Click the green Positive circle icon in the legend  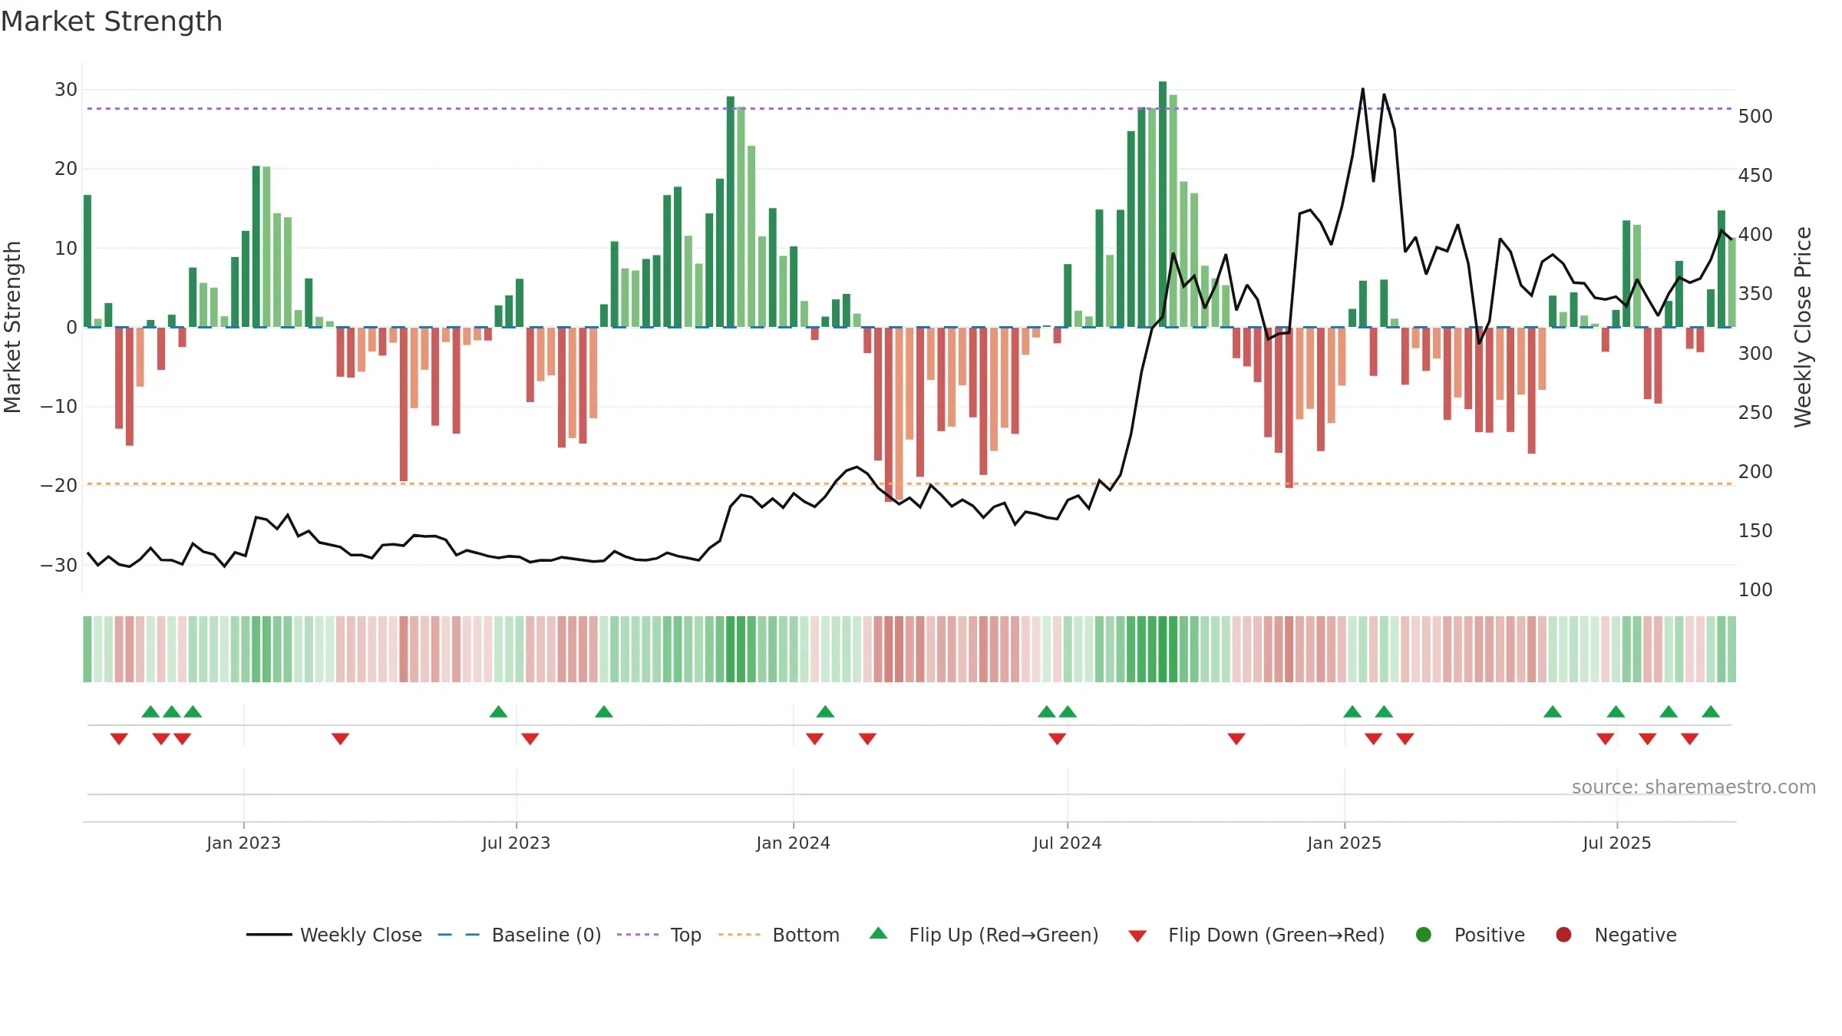click(1424, 935)
